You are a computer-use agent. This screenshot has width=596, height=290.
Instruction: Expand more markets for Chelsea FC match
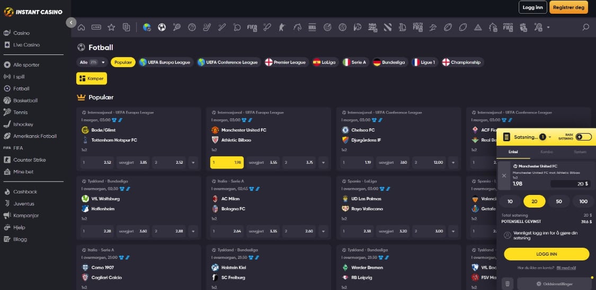point(453,163)
